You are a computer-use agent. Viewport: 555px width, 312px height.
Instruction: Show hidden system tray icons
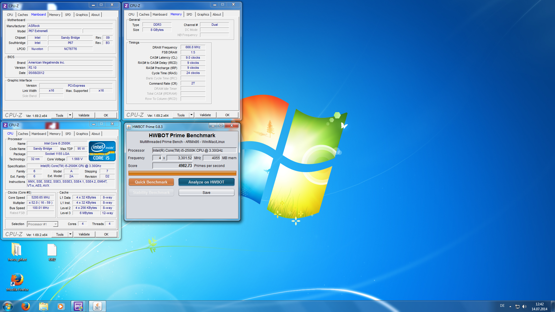(510, 307)
